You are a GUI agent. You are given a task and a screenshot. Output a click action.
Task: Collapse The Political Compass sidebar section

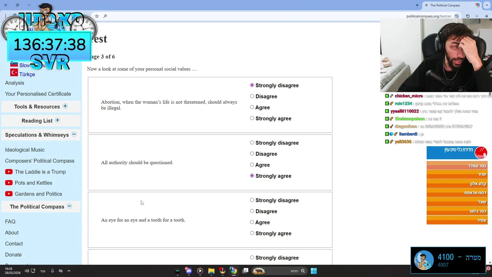pyautogui.click(x=69, y=206)
